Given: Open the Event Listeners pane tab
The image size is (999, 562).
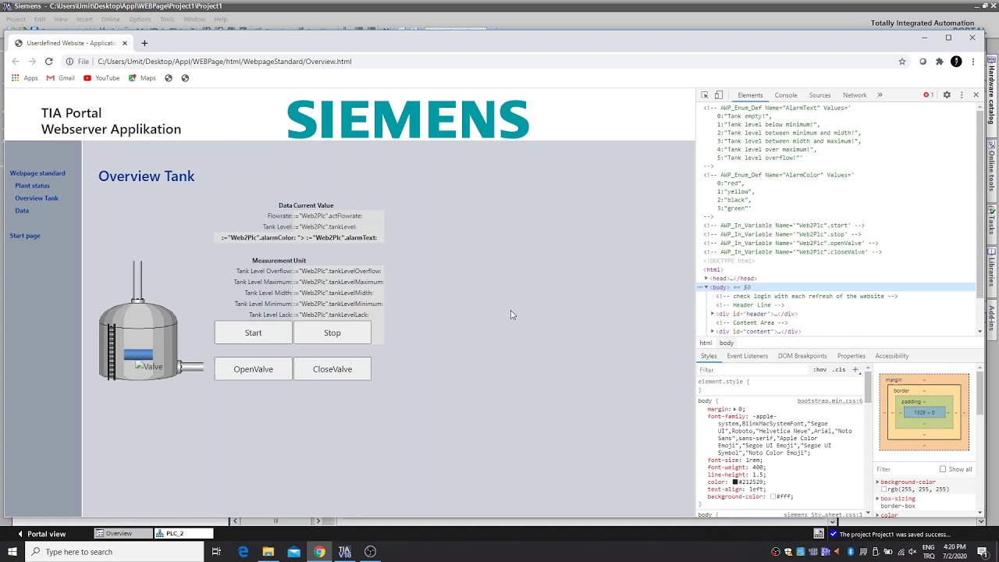Looking at the screenshot, I should (747, 356).
